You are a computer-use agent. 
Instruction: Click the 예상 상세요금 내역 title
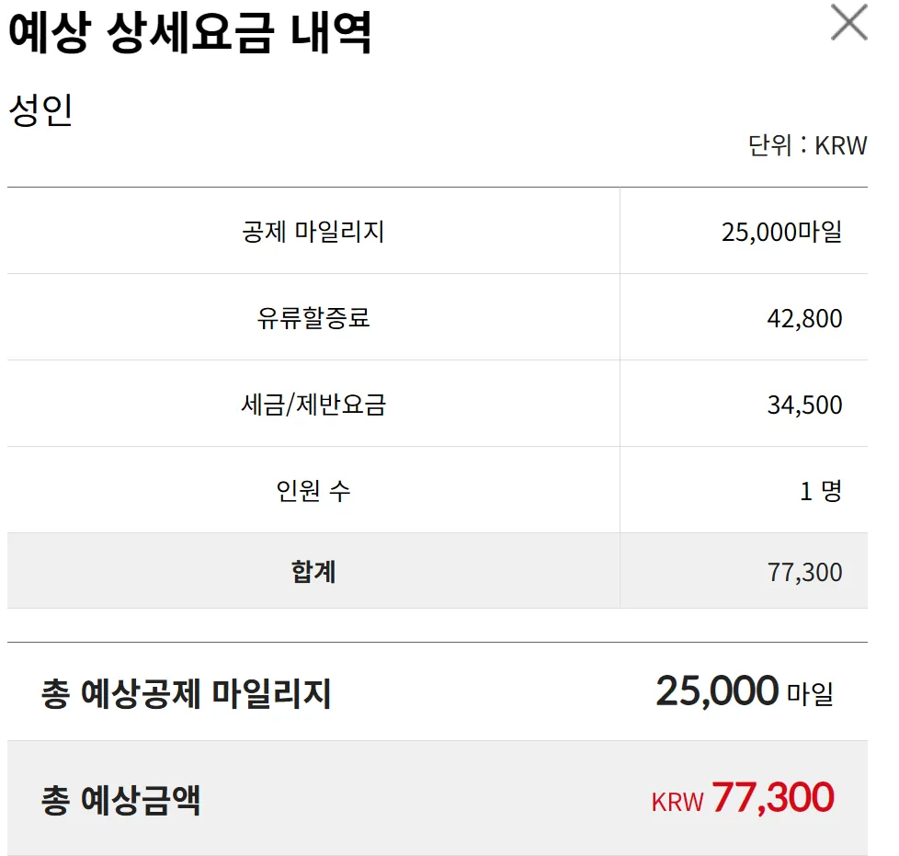[190, 34]
